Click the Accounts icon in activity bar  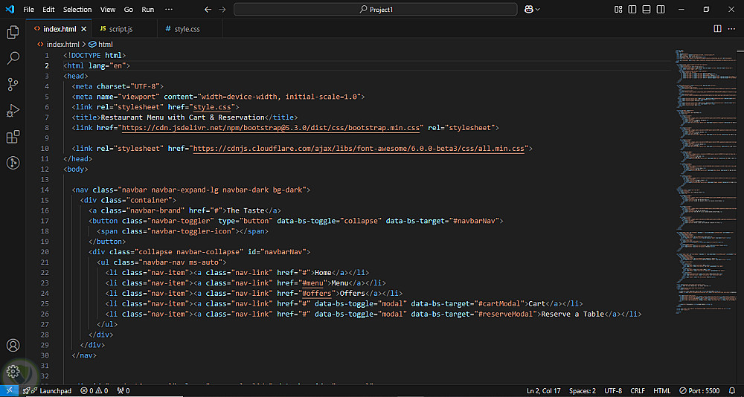[13, 346]
